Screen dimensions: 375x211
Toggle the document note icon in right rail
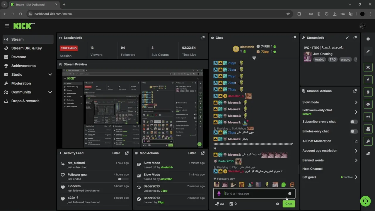tap(368, 92)
